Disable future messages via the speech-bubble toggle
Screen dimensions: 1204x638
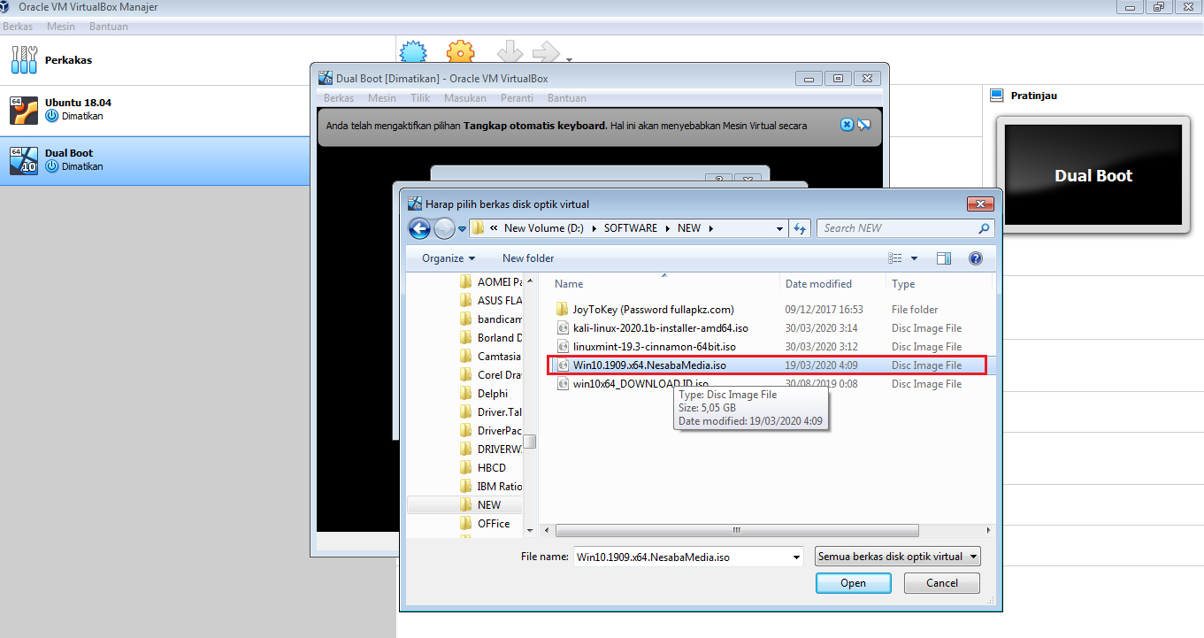(x=865, y=124)
